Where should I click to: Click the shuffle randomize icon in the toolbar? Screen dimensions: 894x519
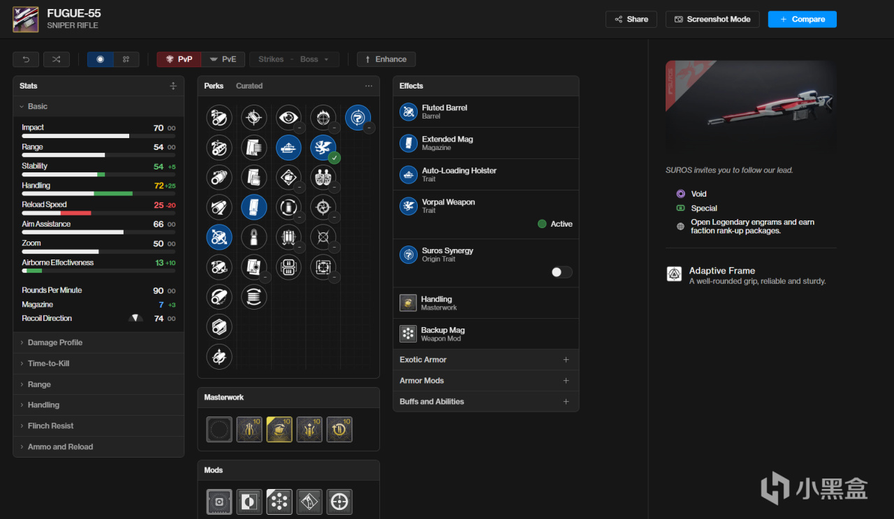[57, 59]
